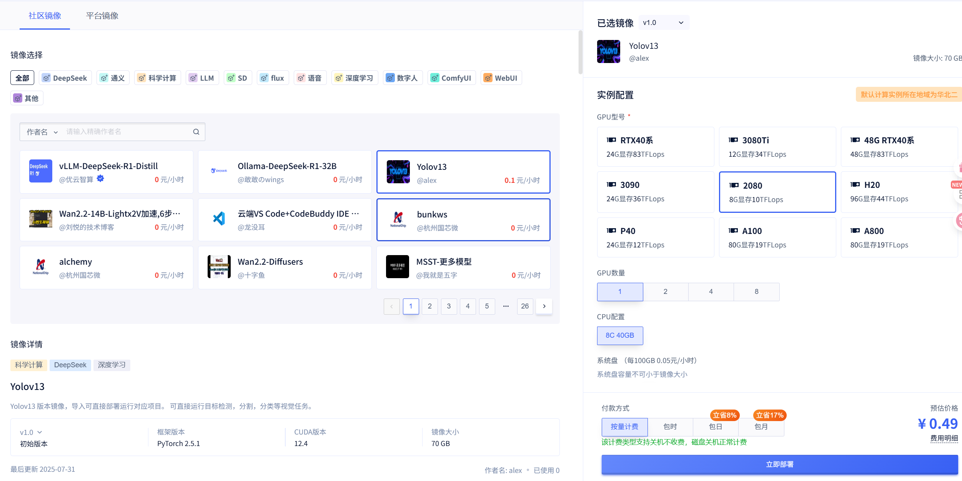Click the SD tag cube icon
The height and width of the screenshot is (481, 962).
(x=231, y=78)
